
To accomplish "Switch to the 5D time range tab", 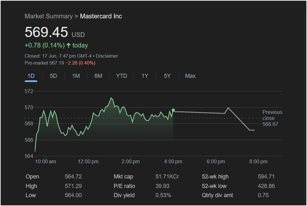I will click(x=53, y=76).
